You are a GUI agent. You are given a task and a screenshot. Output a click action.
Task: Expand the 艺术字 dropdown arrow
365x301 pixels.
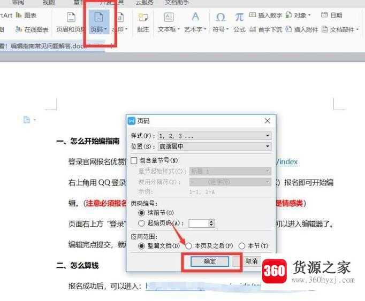point(205,29)
